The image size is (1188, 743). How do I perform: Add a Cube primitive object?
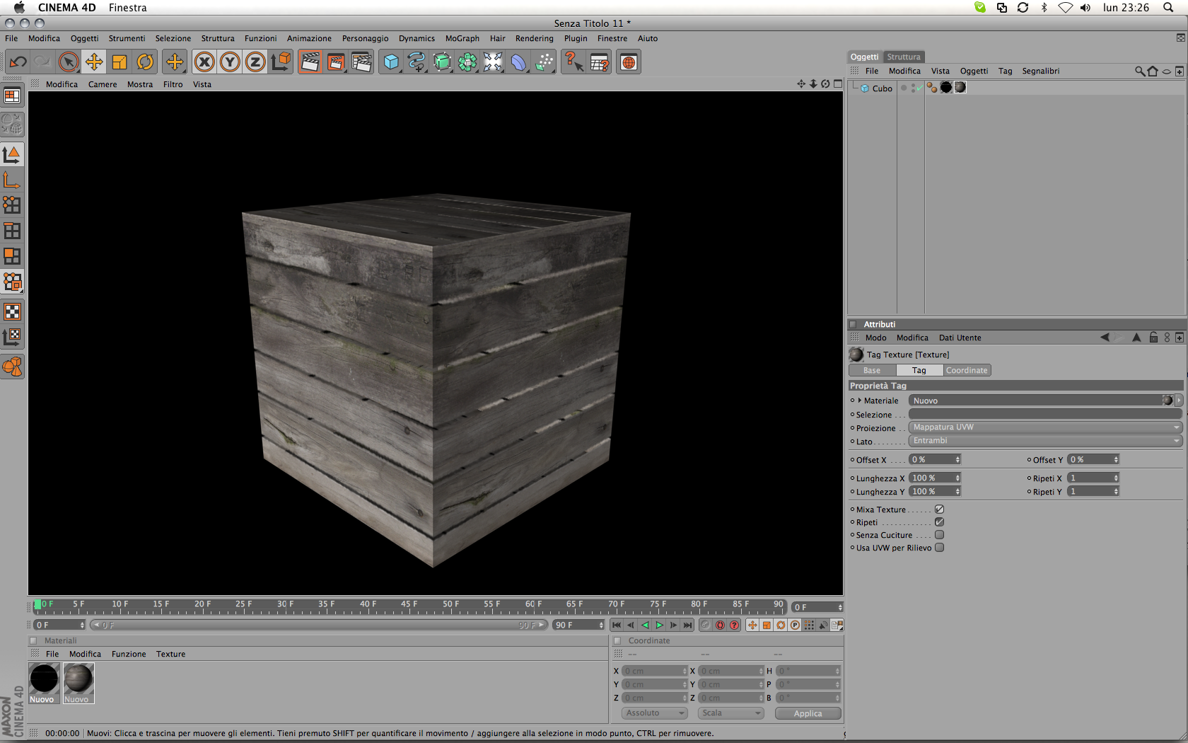(391, 62)
